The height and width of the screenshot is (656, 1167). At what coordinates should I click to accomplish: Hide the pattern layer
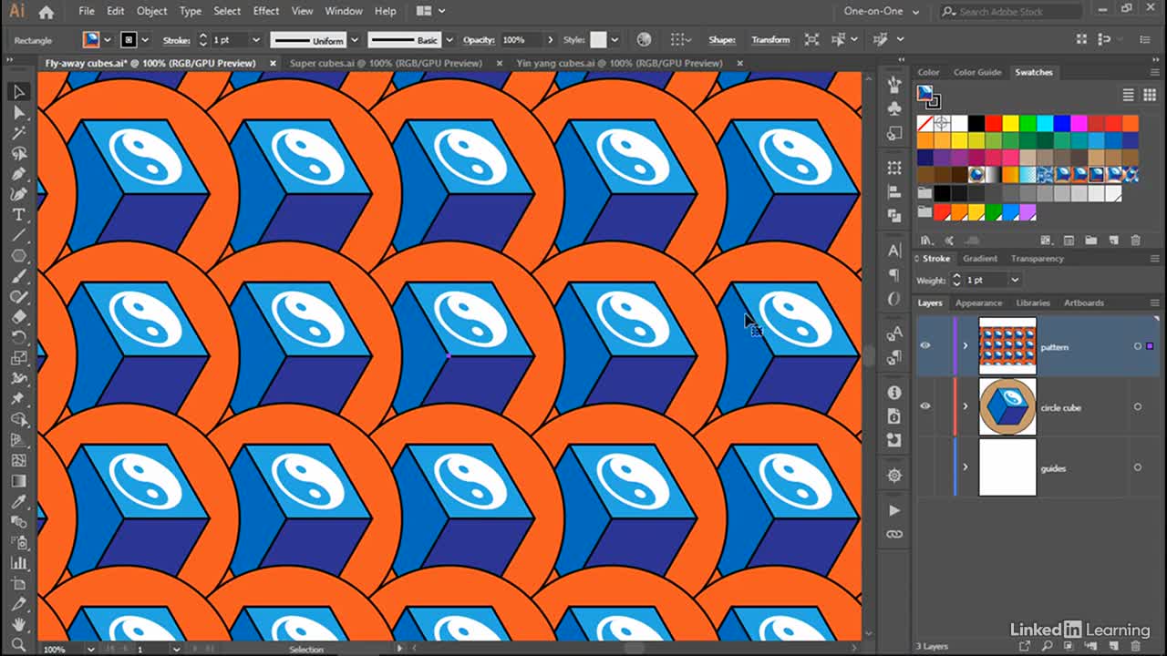925,346
